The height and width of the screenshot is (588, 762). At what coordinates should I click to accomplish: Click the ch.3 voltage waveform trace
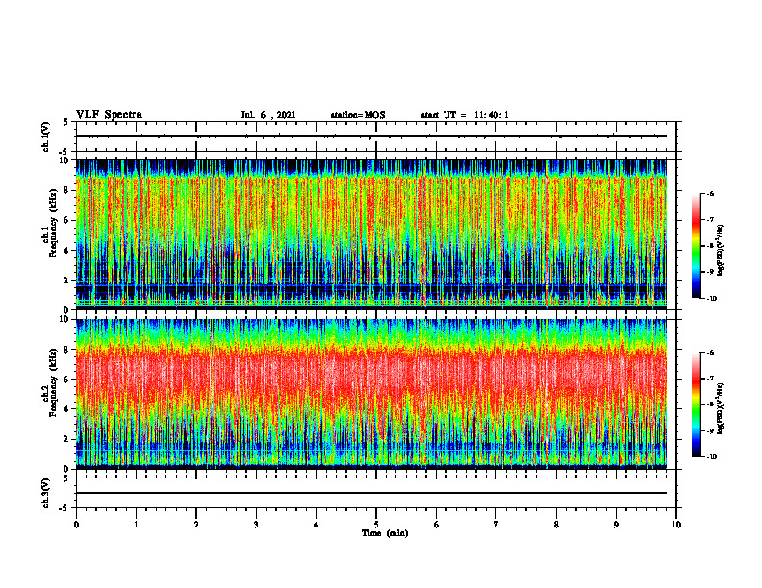[x=371, y=493]
